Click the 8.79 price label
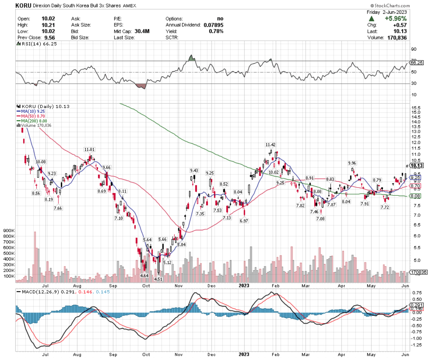 (x=377, y=180)
